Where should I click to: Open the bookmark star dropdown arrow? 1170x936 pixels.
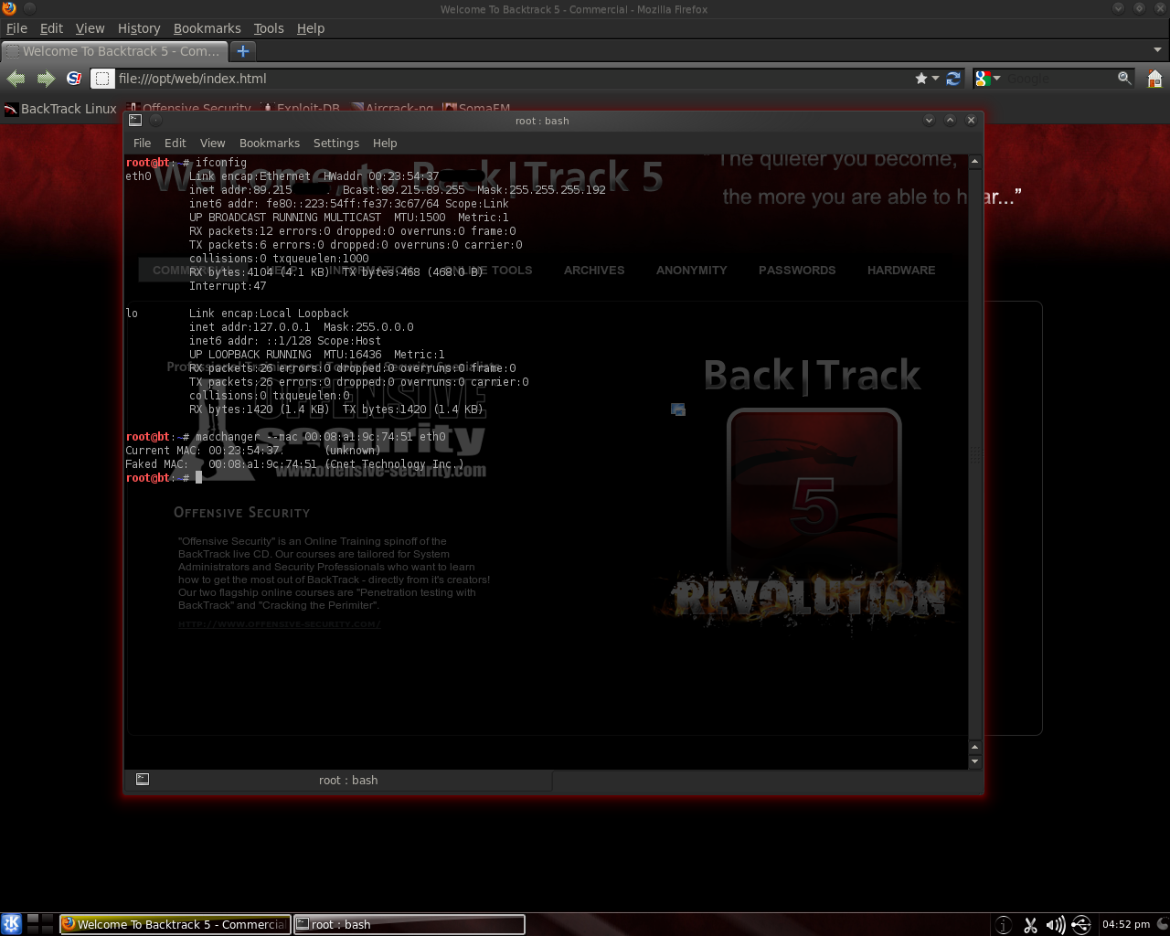pos(935,79)
